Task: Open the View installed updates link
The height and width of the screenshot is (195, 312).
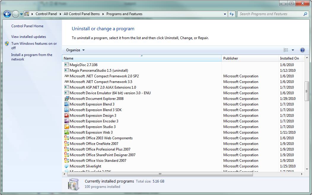Action: tap(29, 37)
